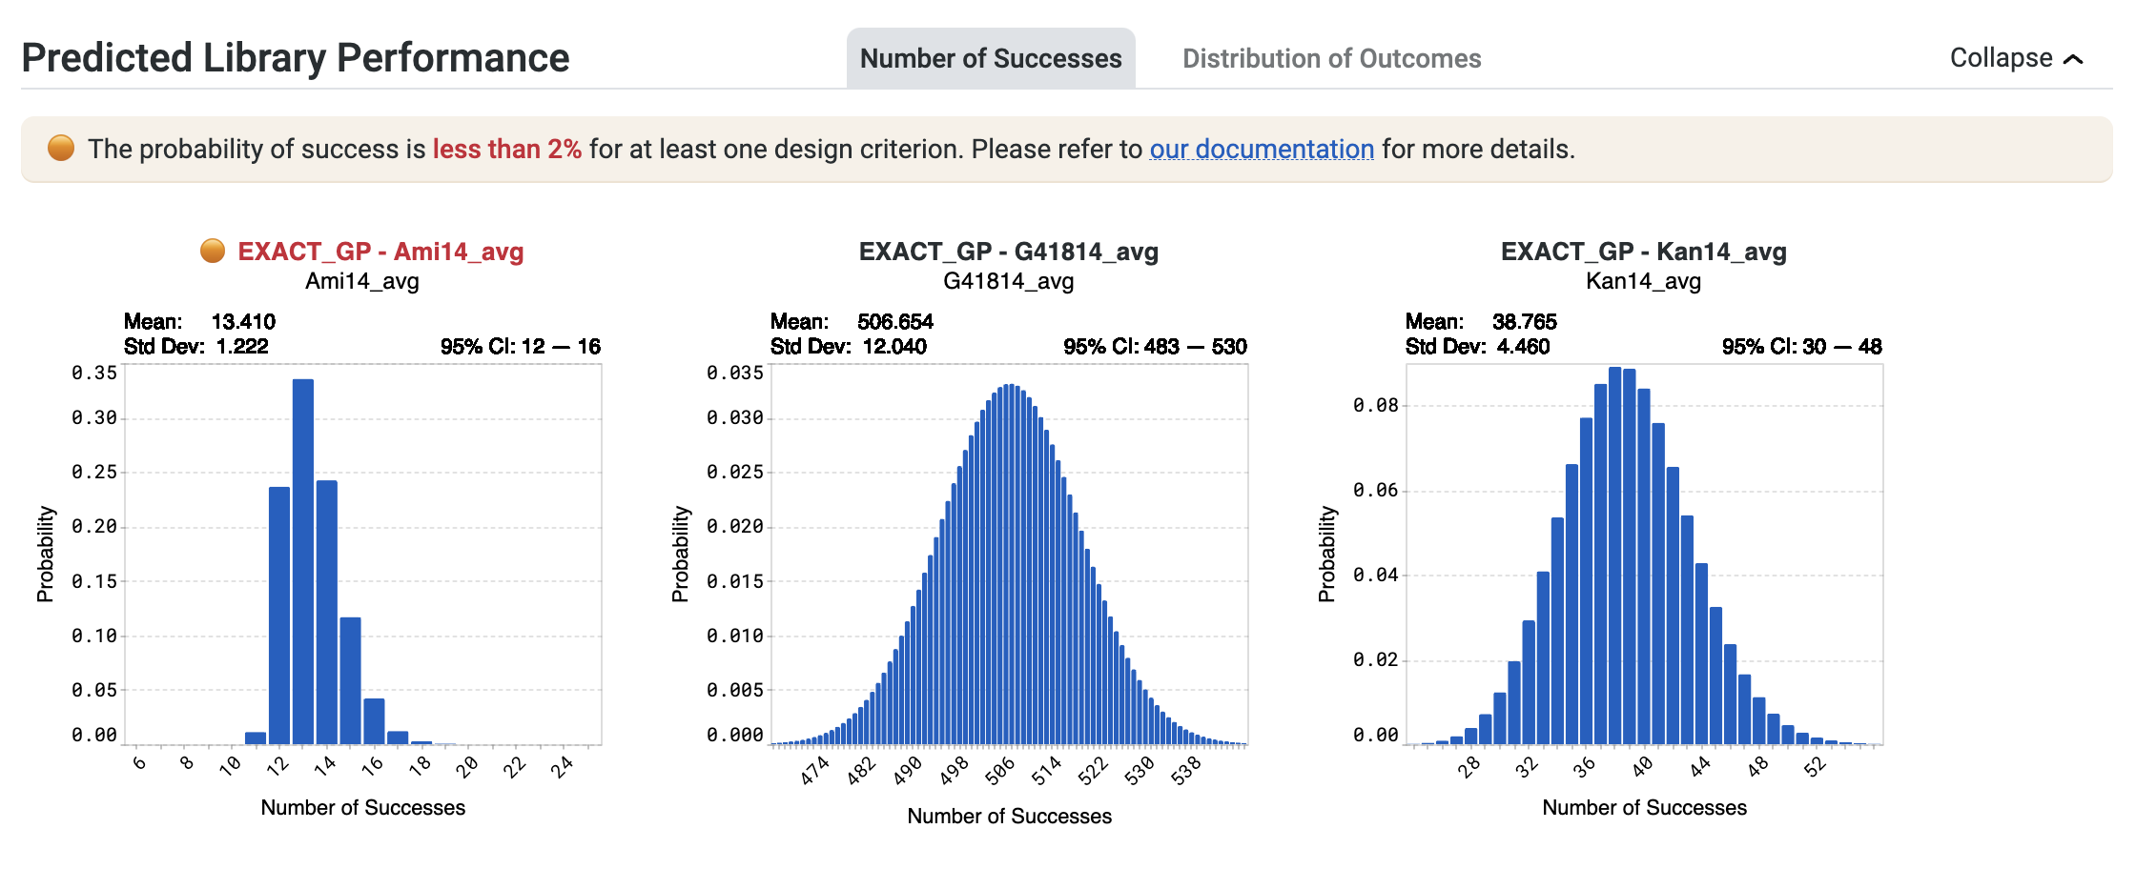
Task: Click the Mean 38.765 value
Action: point(1525,322)
